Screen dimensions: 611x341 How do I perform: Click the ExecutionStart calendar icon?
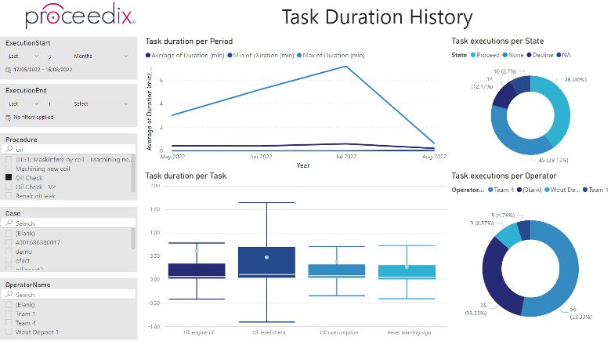pyautogui.click(x=9, y=71)
